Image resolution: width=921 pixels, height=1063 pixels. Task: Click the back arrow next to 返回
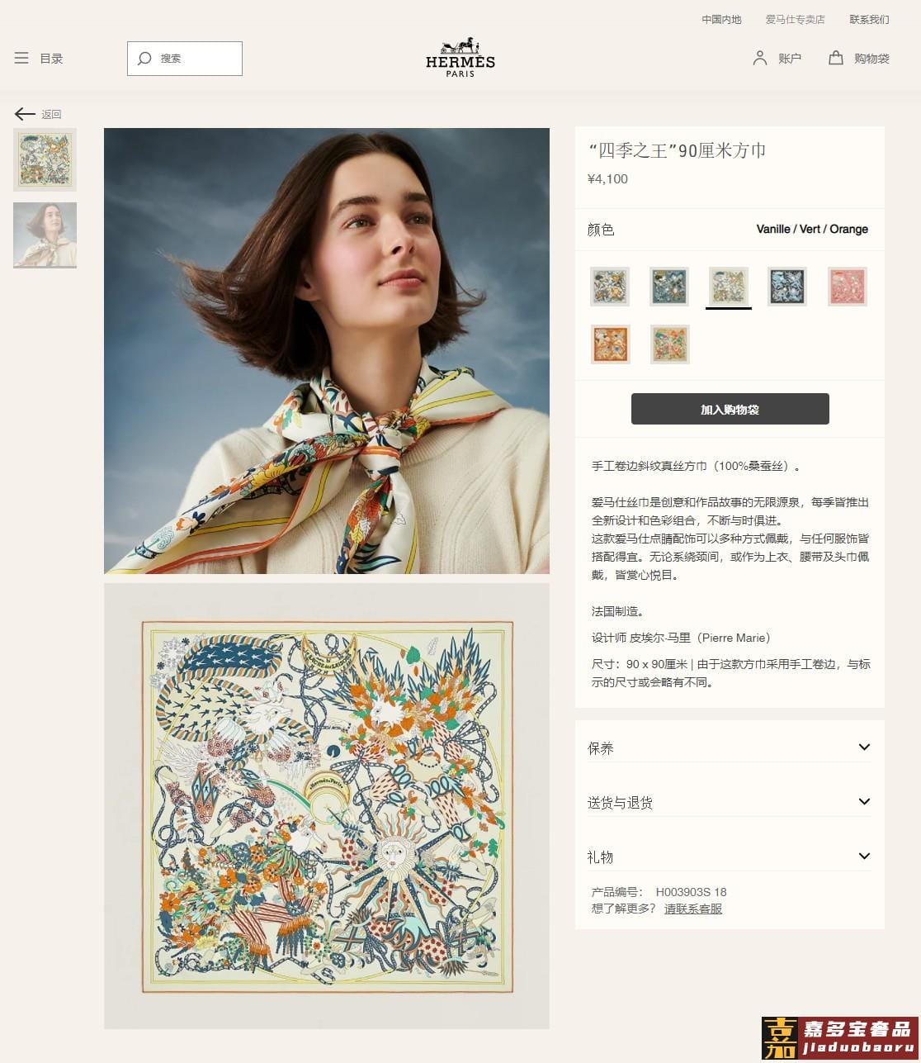(25, 114)
